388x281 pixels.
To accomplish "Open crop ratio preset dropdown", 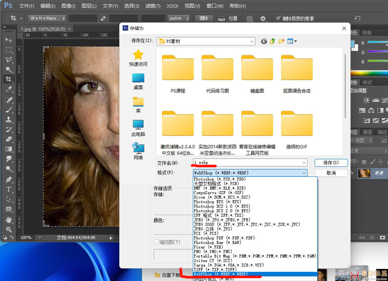I will [47, 18].
